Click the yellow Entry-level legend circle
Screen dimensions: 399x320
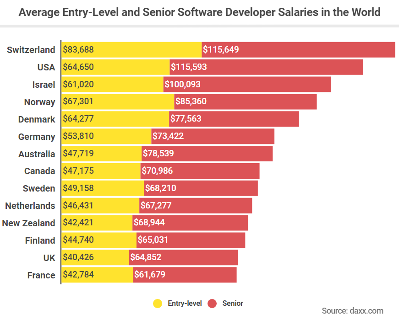[x=158, y=304]
